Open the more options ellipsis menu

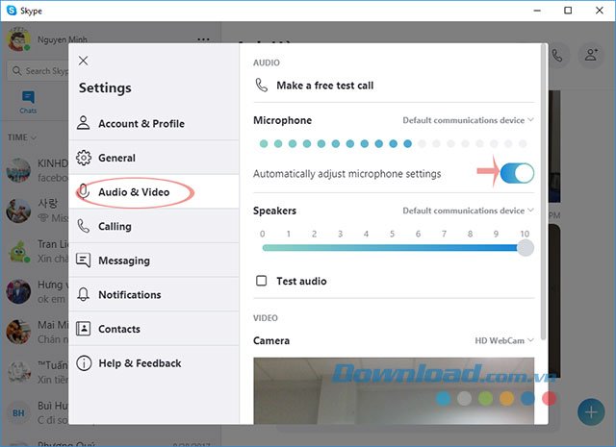pyautogui.click(x=203, y=39)
